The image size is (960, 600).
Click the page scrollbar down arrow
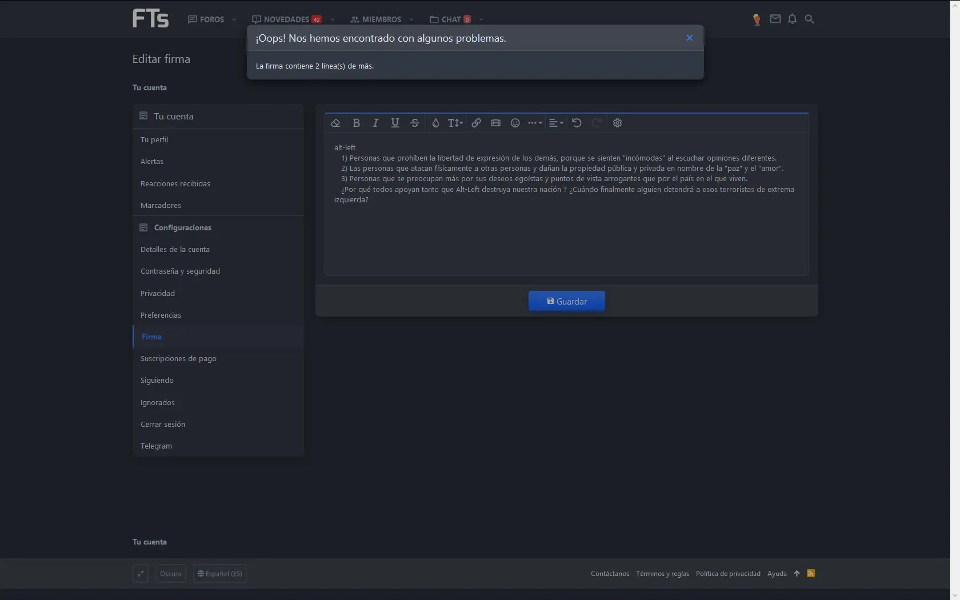pos(955,594)
